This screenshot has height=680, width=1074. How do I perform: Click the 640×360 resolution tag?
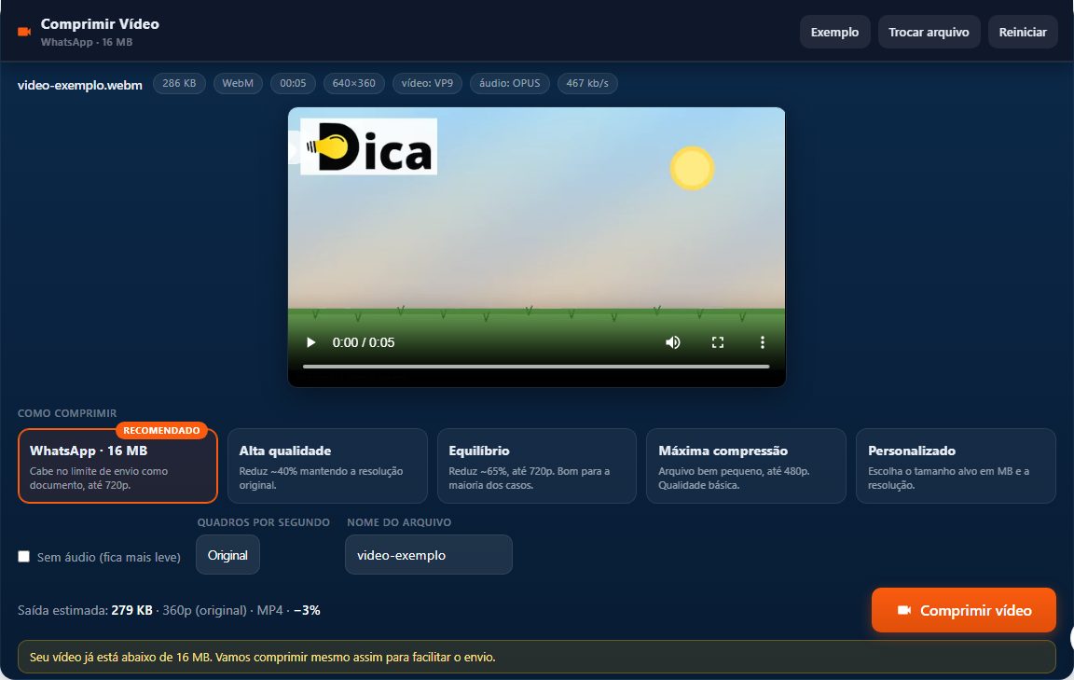[x=353, y=83]
